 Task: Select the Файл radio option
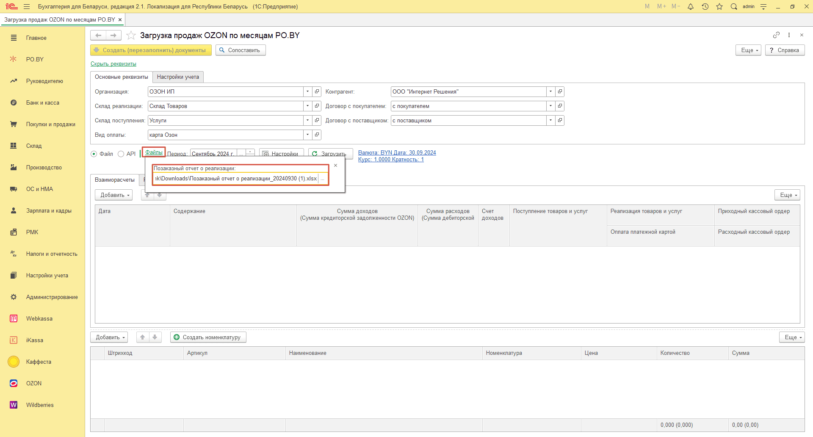point(94,154)
